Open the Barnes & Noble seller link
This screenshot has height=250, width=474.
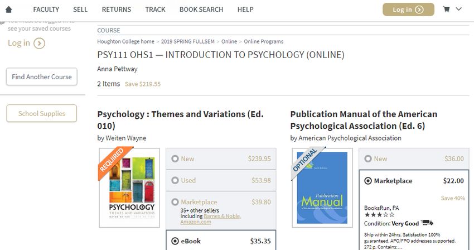click(222, 216)
